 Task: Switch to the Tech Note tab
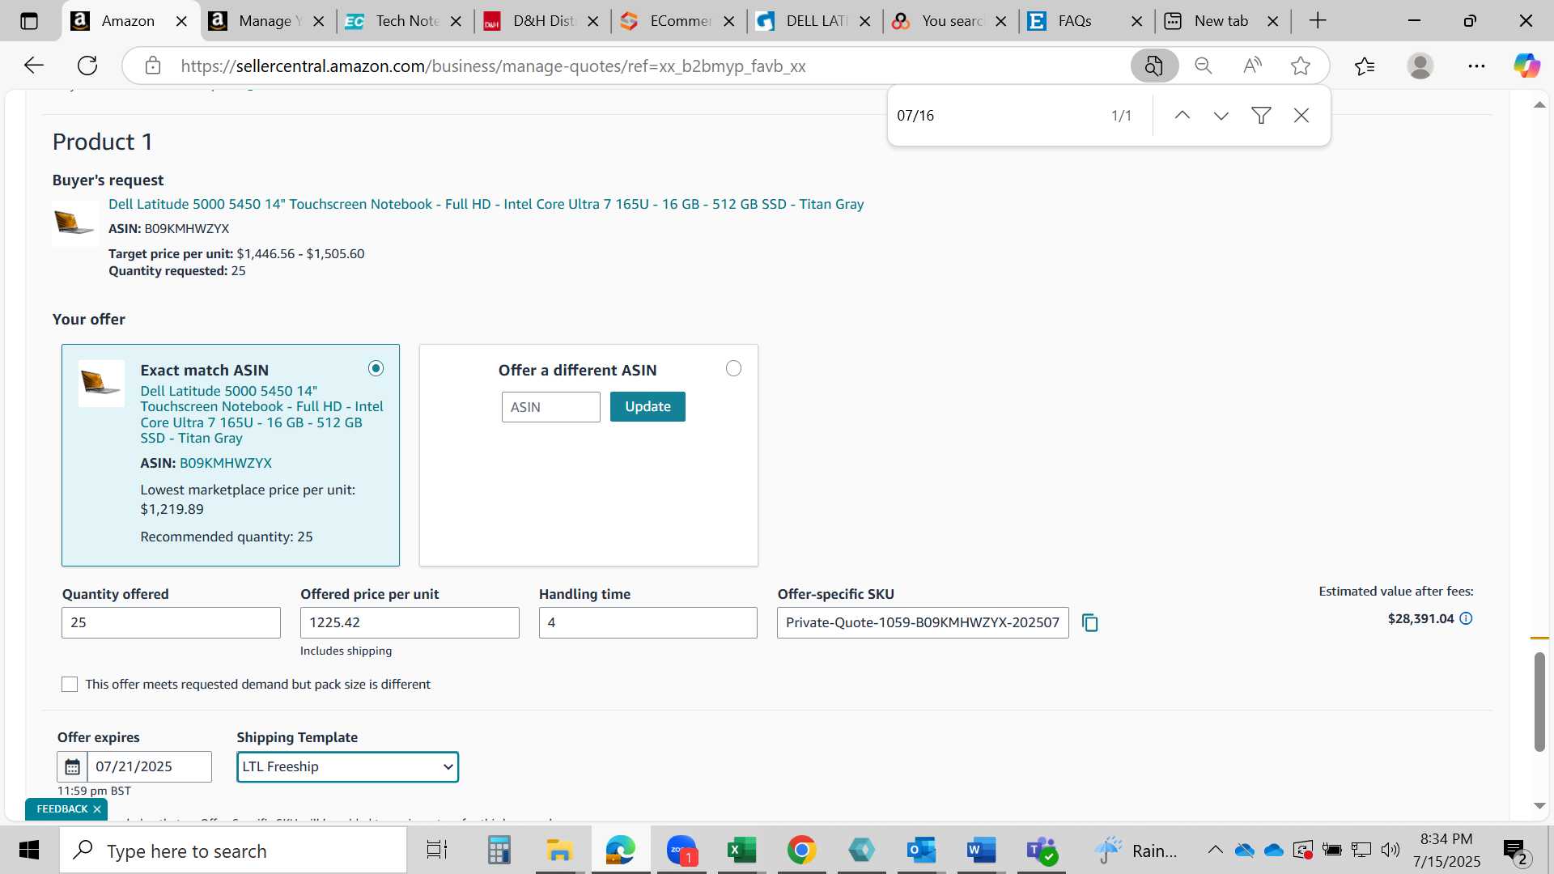(403, 21)
